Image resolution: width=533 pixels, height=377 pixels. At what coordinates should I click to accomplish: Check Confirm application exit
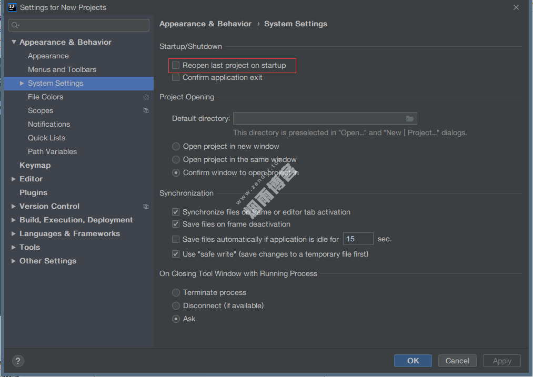pos(176,78)
